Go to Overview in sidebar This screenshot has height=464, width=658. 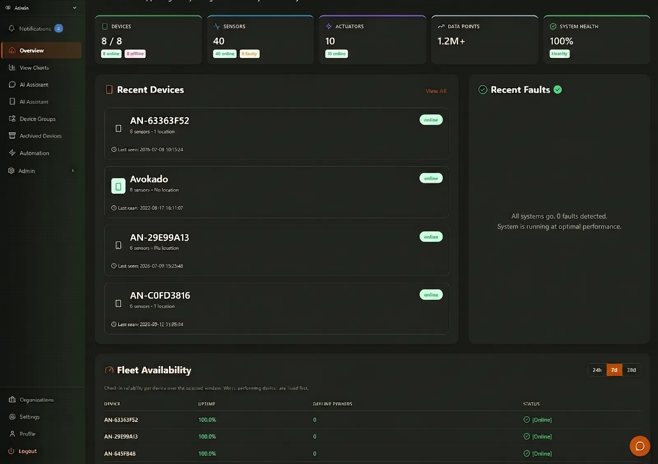42,50
